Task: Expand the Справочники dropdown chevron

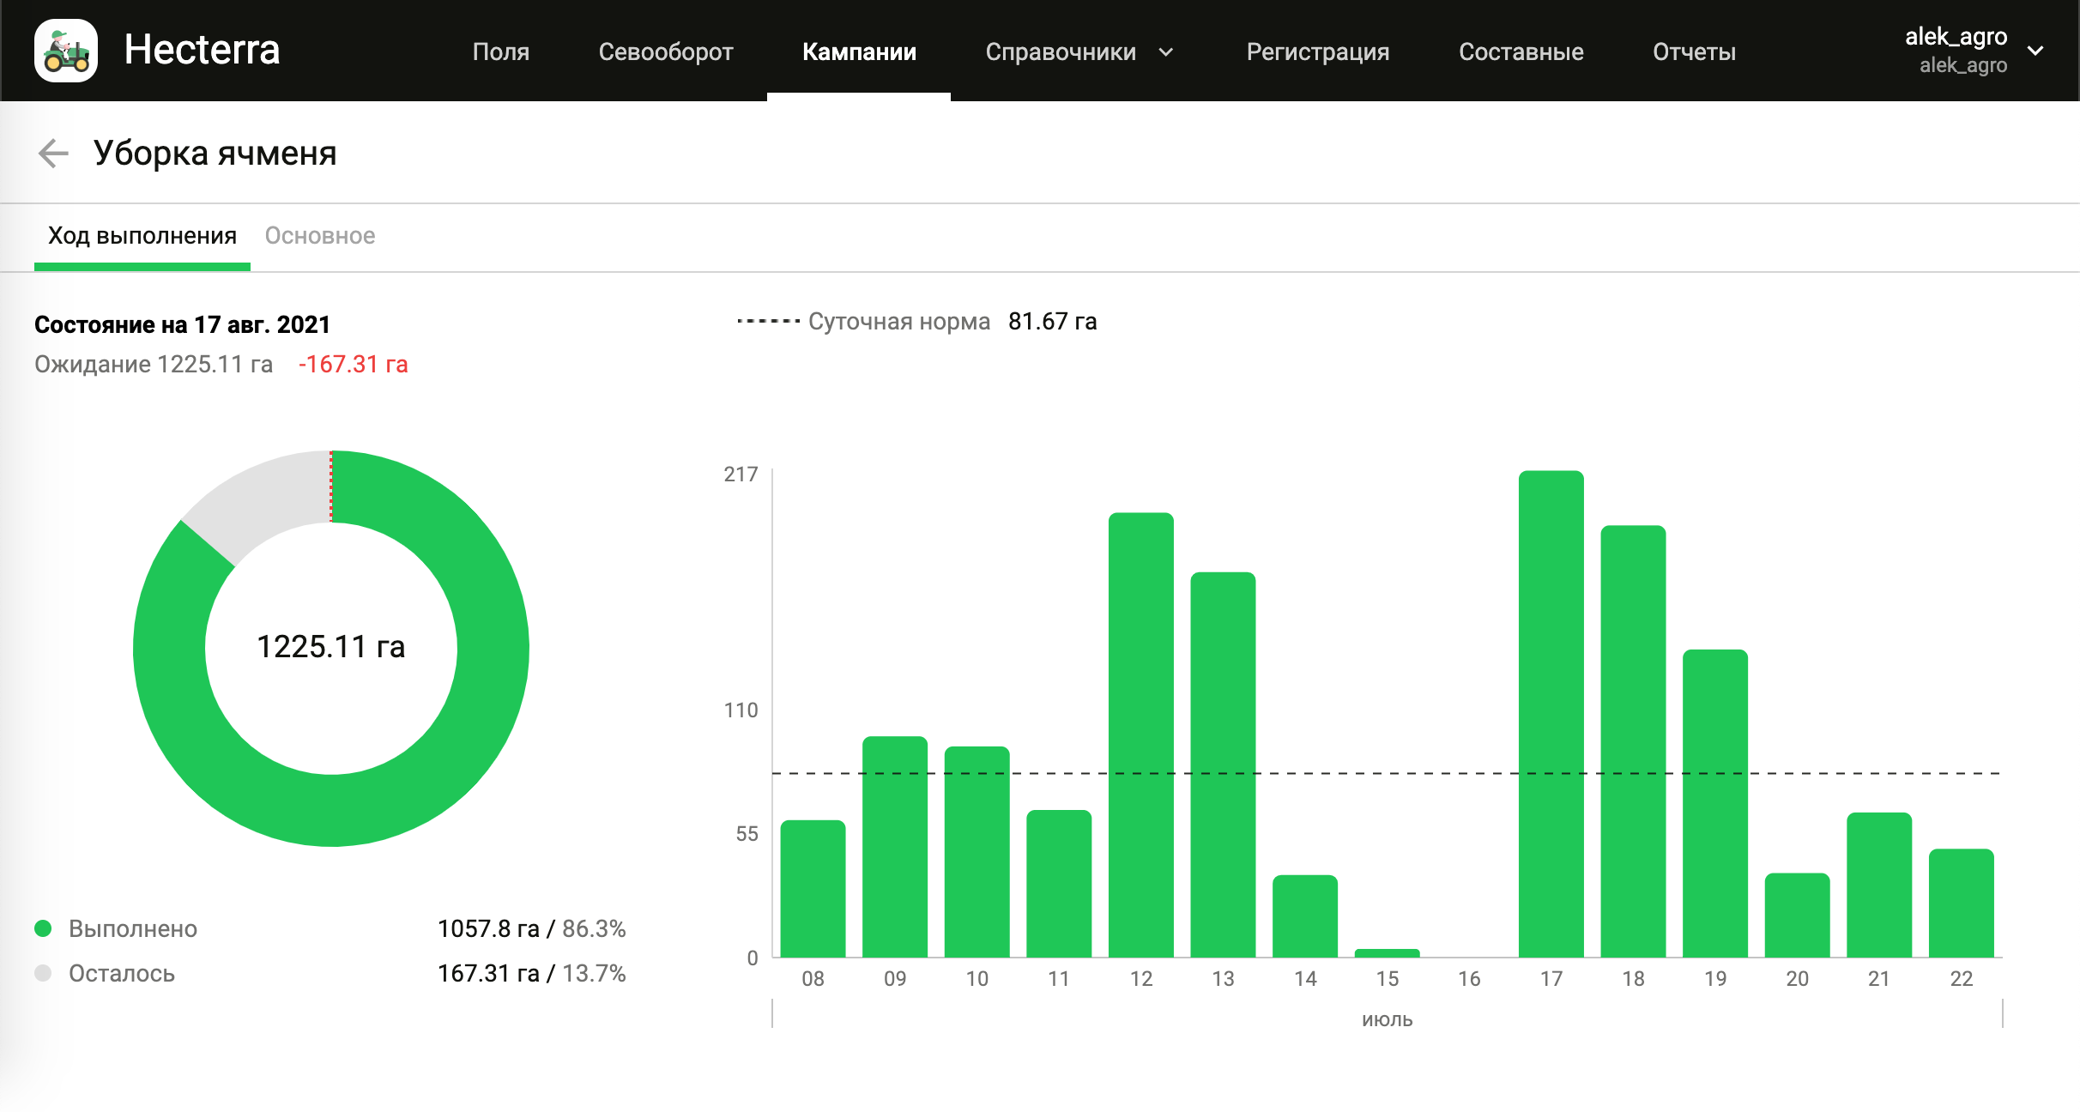Action: click(1166, 52)
